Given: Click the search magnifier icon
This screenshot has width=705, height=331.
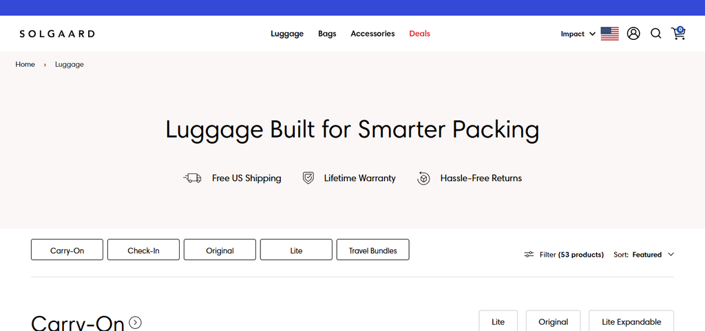Looking at the screenshot, I should 656,34.
